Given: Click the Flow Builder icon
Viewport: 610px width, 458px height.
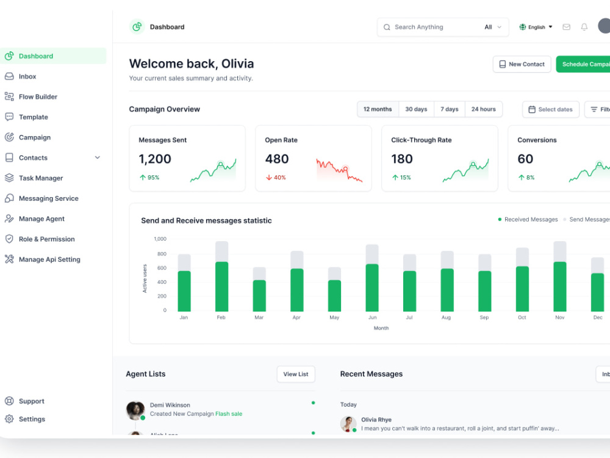Looking at the screenshot, I should click(x=9, y=96).
